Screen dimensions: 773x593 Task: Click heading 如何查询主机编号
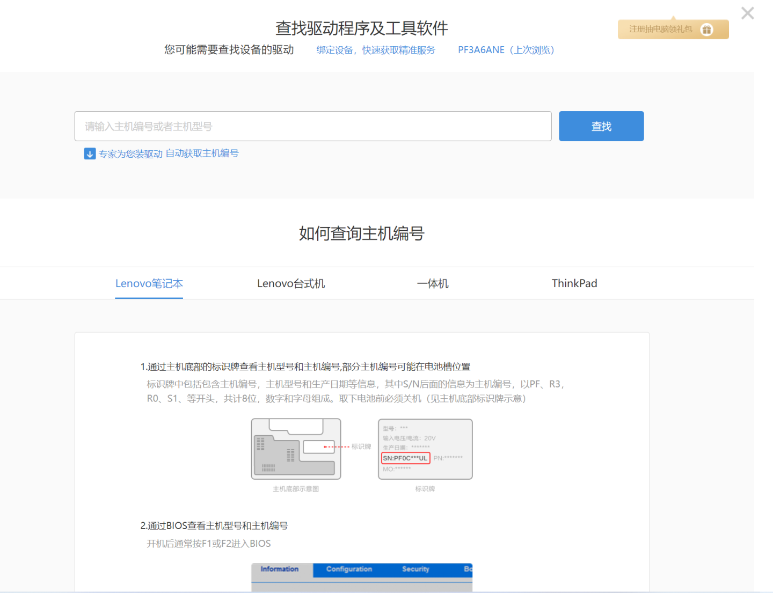362,233
